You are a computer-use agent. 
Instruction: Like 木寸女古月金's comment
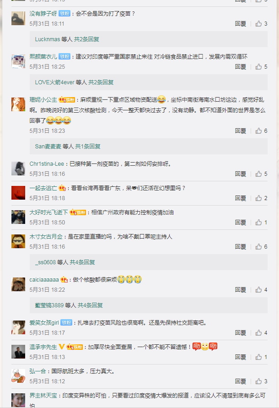tap(258, 246)
